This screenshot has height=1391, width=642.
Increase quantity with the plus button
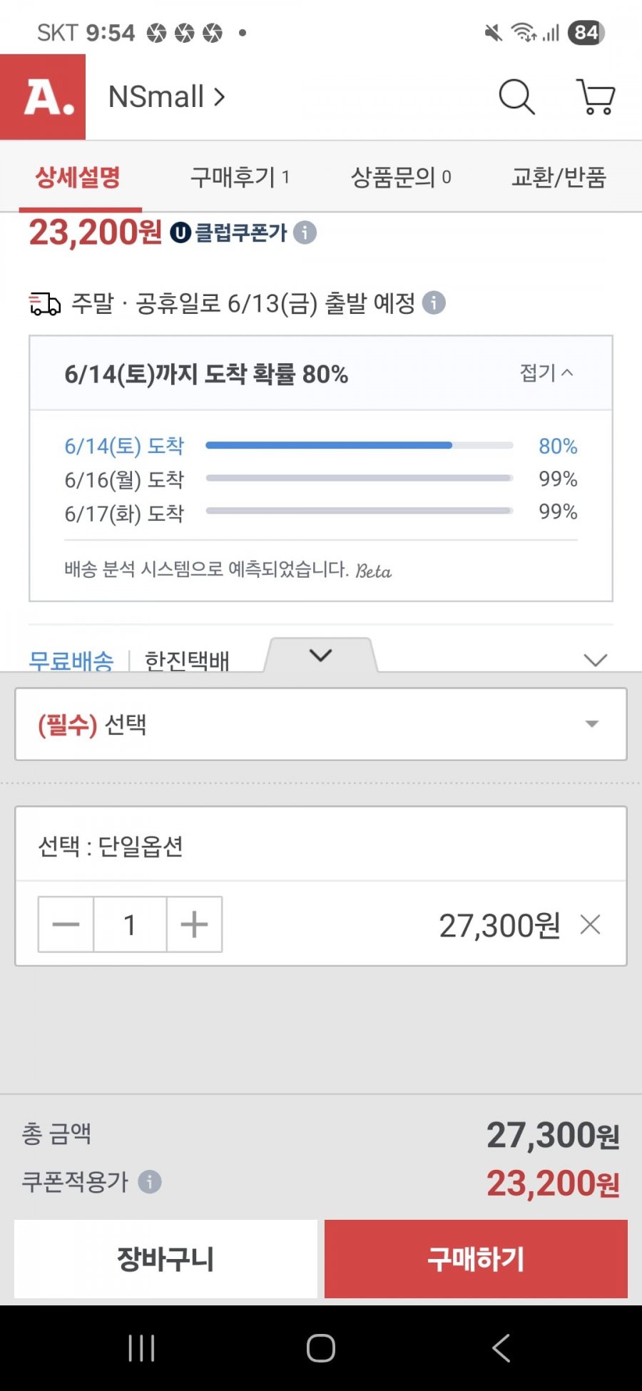coord(194,924)
